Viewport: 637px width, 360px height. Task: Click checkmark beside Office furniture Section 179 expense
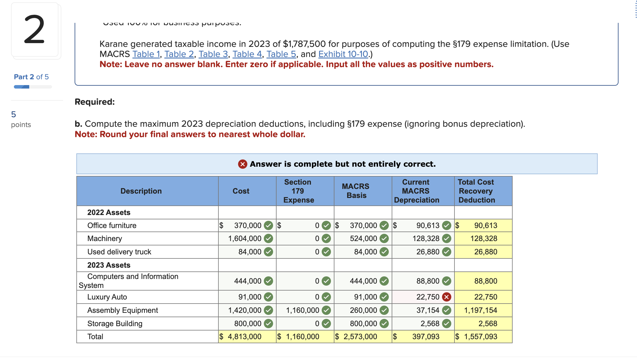coord(326,225)
